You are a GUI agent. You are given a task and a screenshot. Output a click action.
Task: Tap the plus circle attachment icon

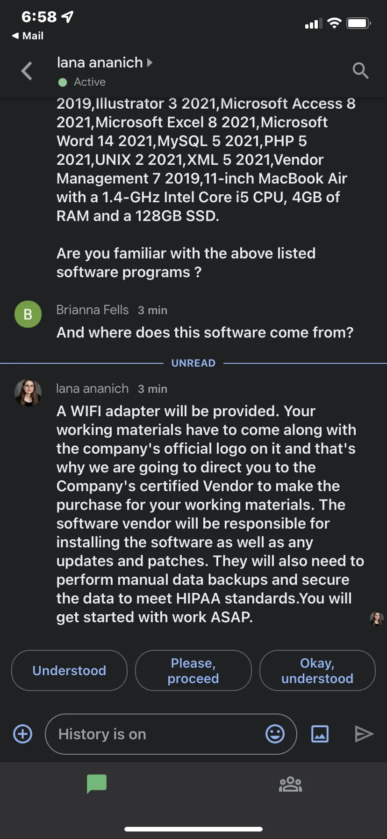click(x=23, y=734)
